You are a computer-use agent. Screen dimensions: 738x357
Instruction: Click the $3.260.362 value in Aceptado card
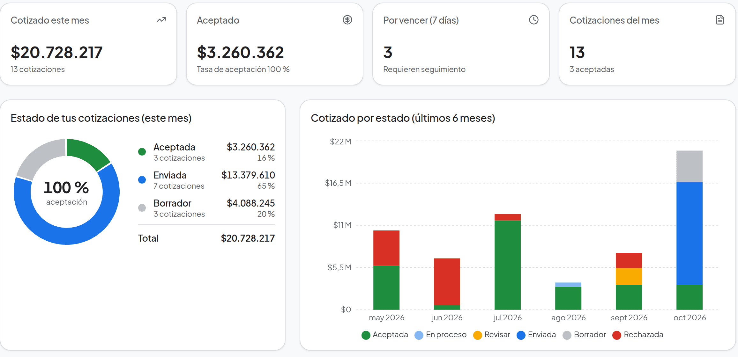[240, 52]
